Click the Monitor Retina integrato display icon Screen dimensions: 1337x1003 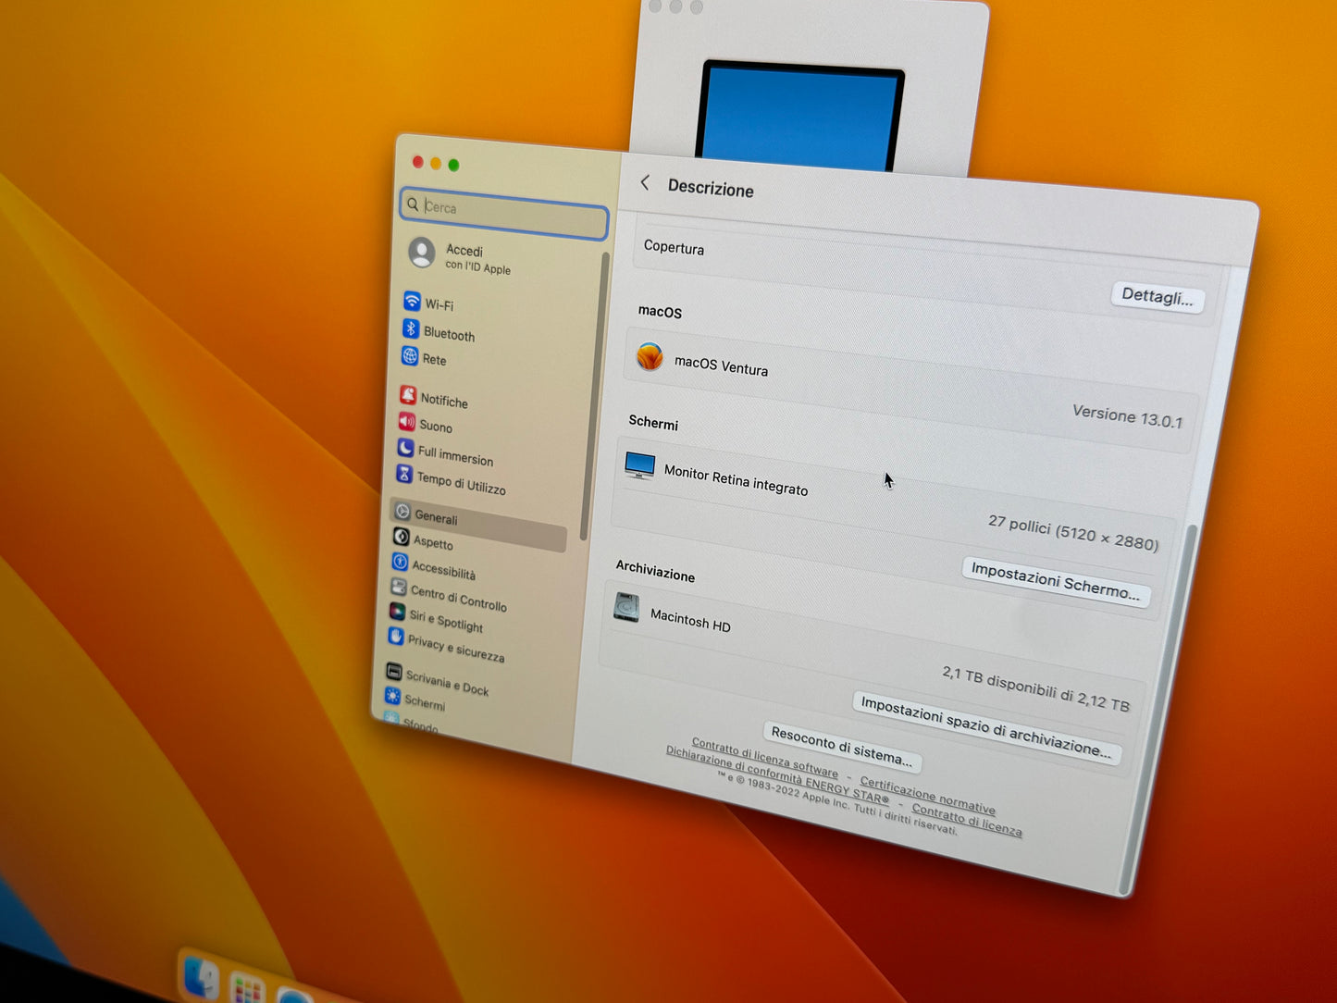[x=639, y=465]
